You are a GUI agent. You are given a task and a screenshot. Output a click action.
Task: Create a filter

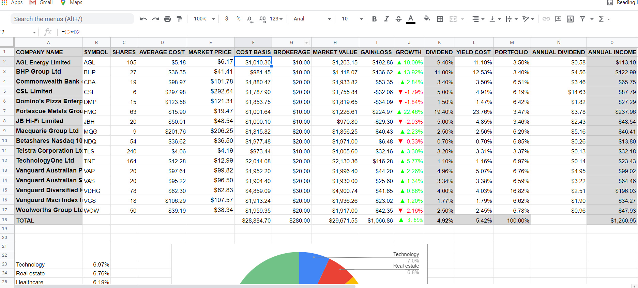582,19
